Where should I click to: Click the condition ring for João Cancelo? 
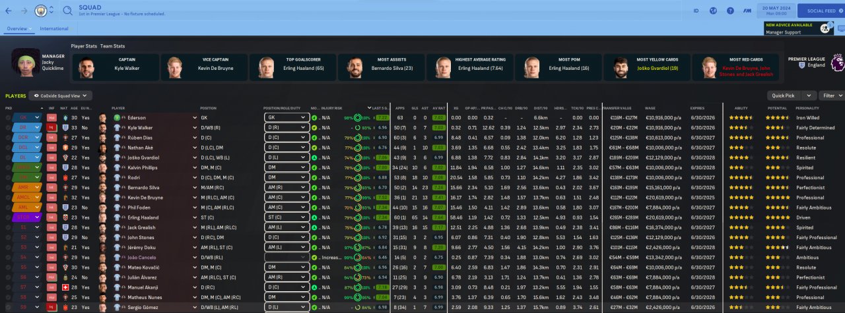[x=358, y=257]
